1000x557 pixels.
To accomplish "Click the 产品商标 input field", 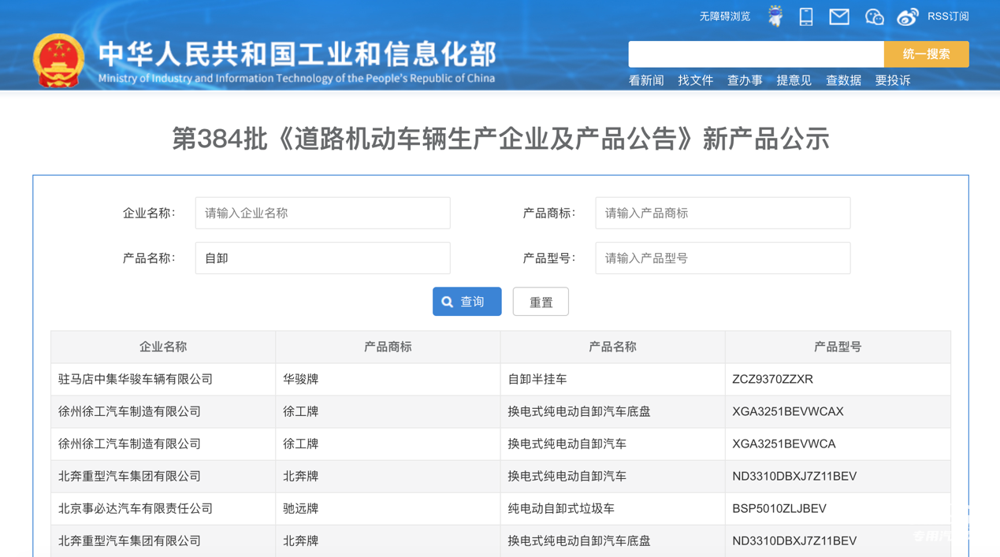I will [x=723, y=213].
